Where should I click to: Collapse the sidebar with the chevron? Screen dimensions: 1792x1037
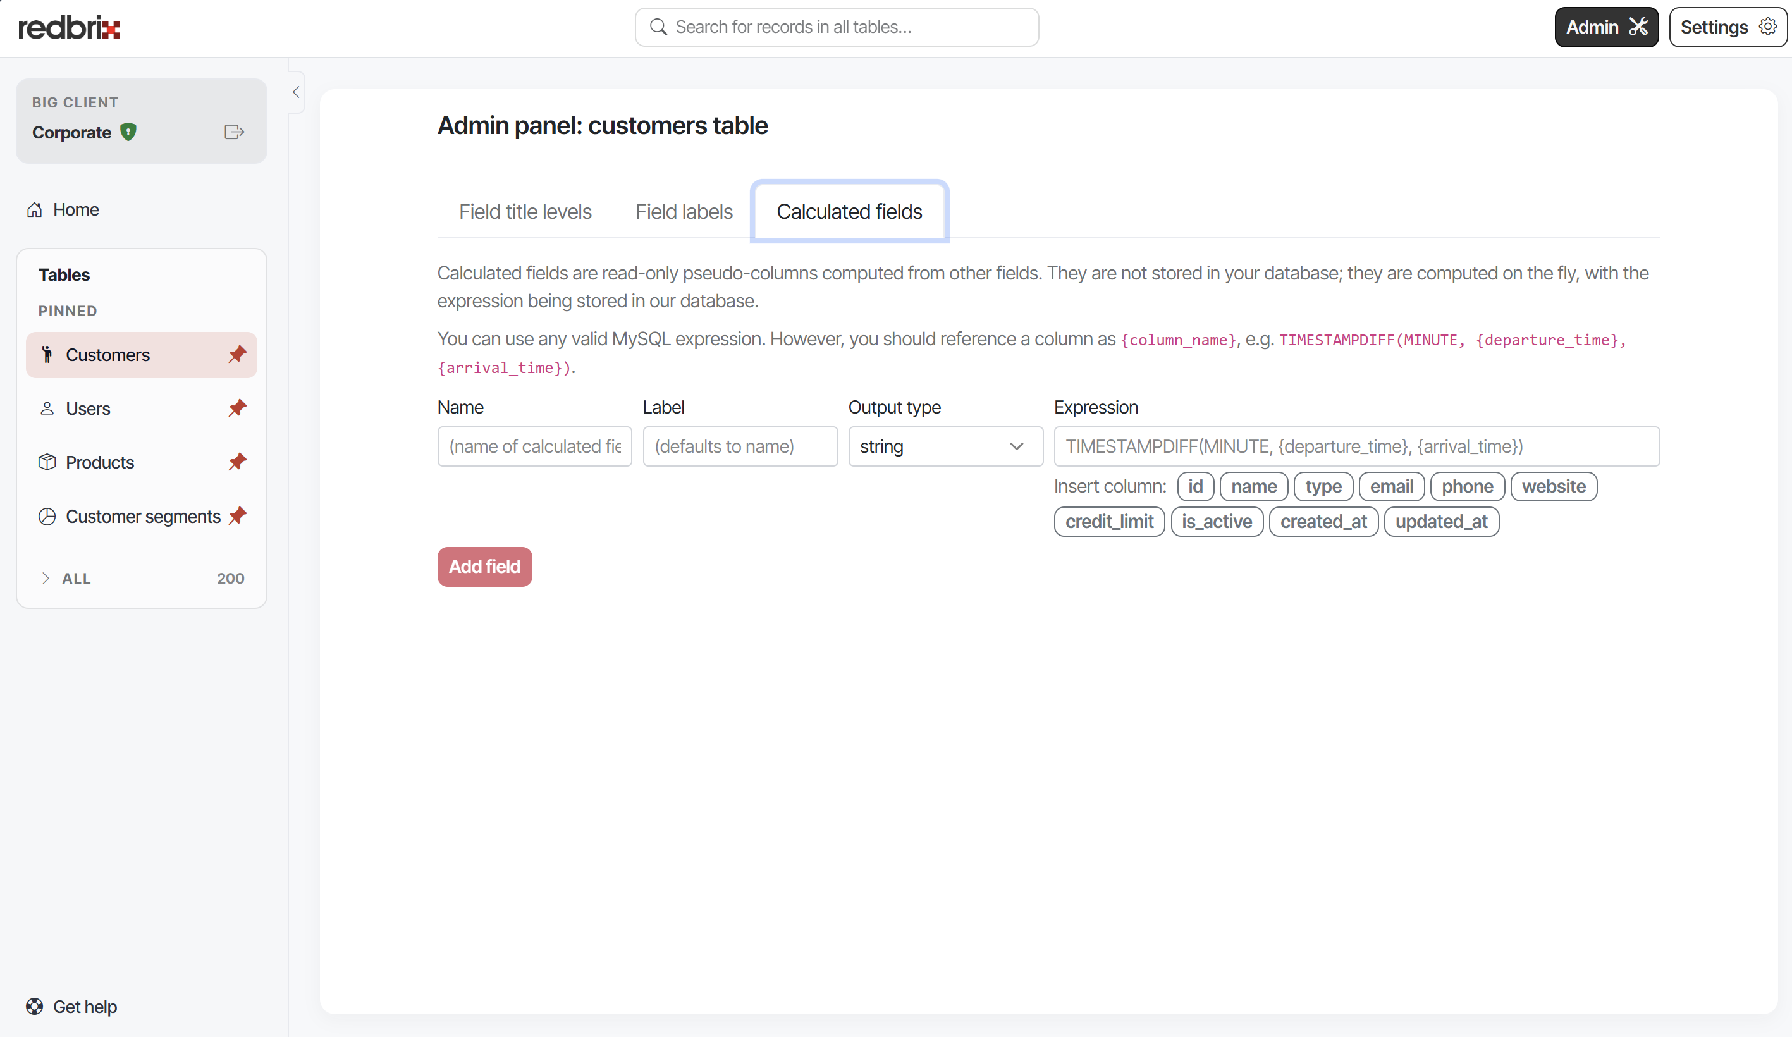296,92
